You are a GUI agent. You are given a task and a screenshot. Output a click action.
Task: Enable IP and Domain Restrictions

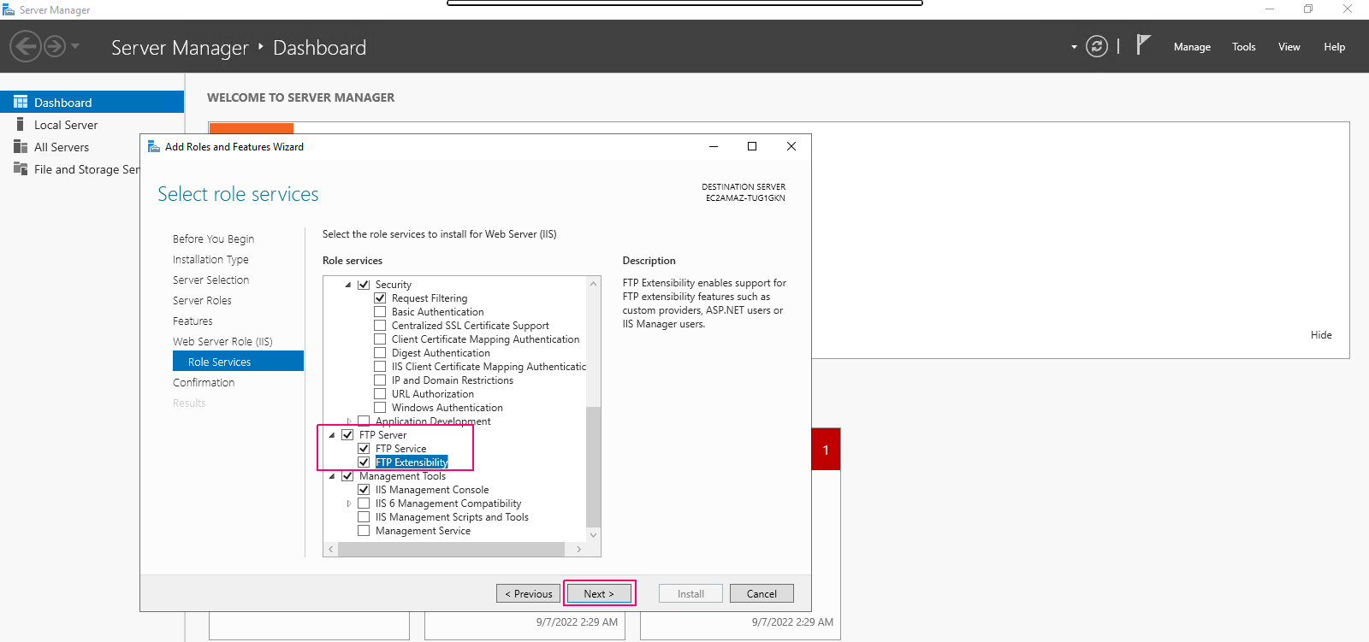(380, 380)
